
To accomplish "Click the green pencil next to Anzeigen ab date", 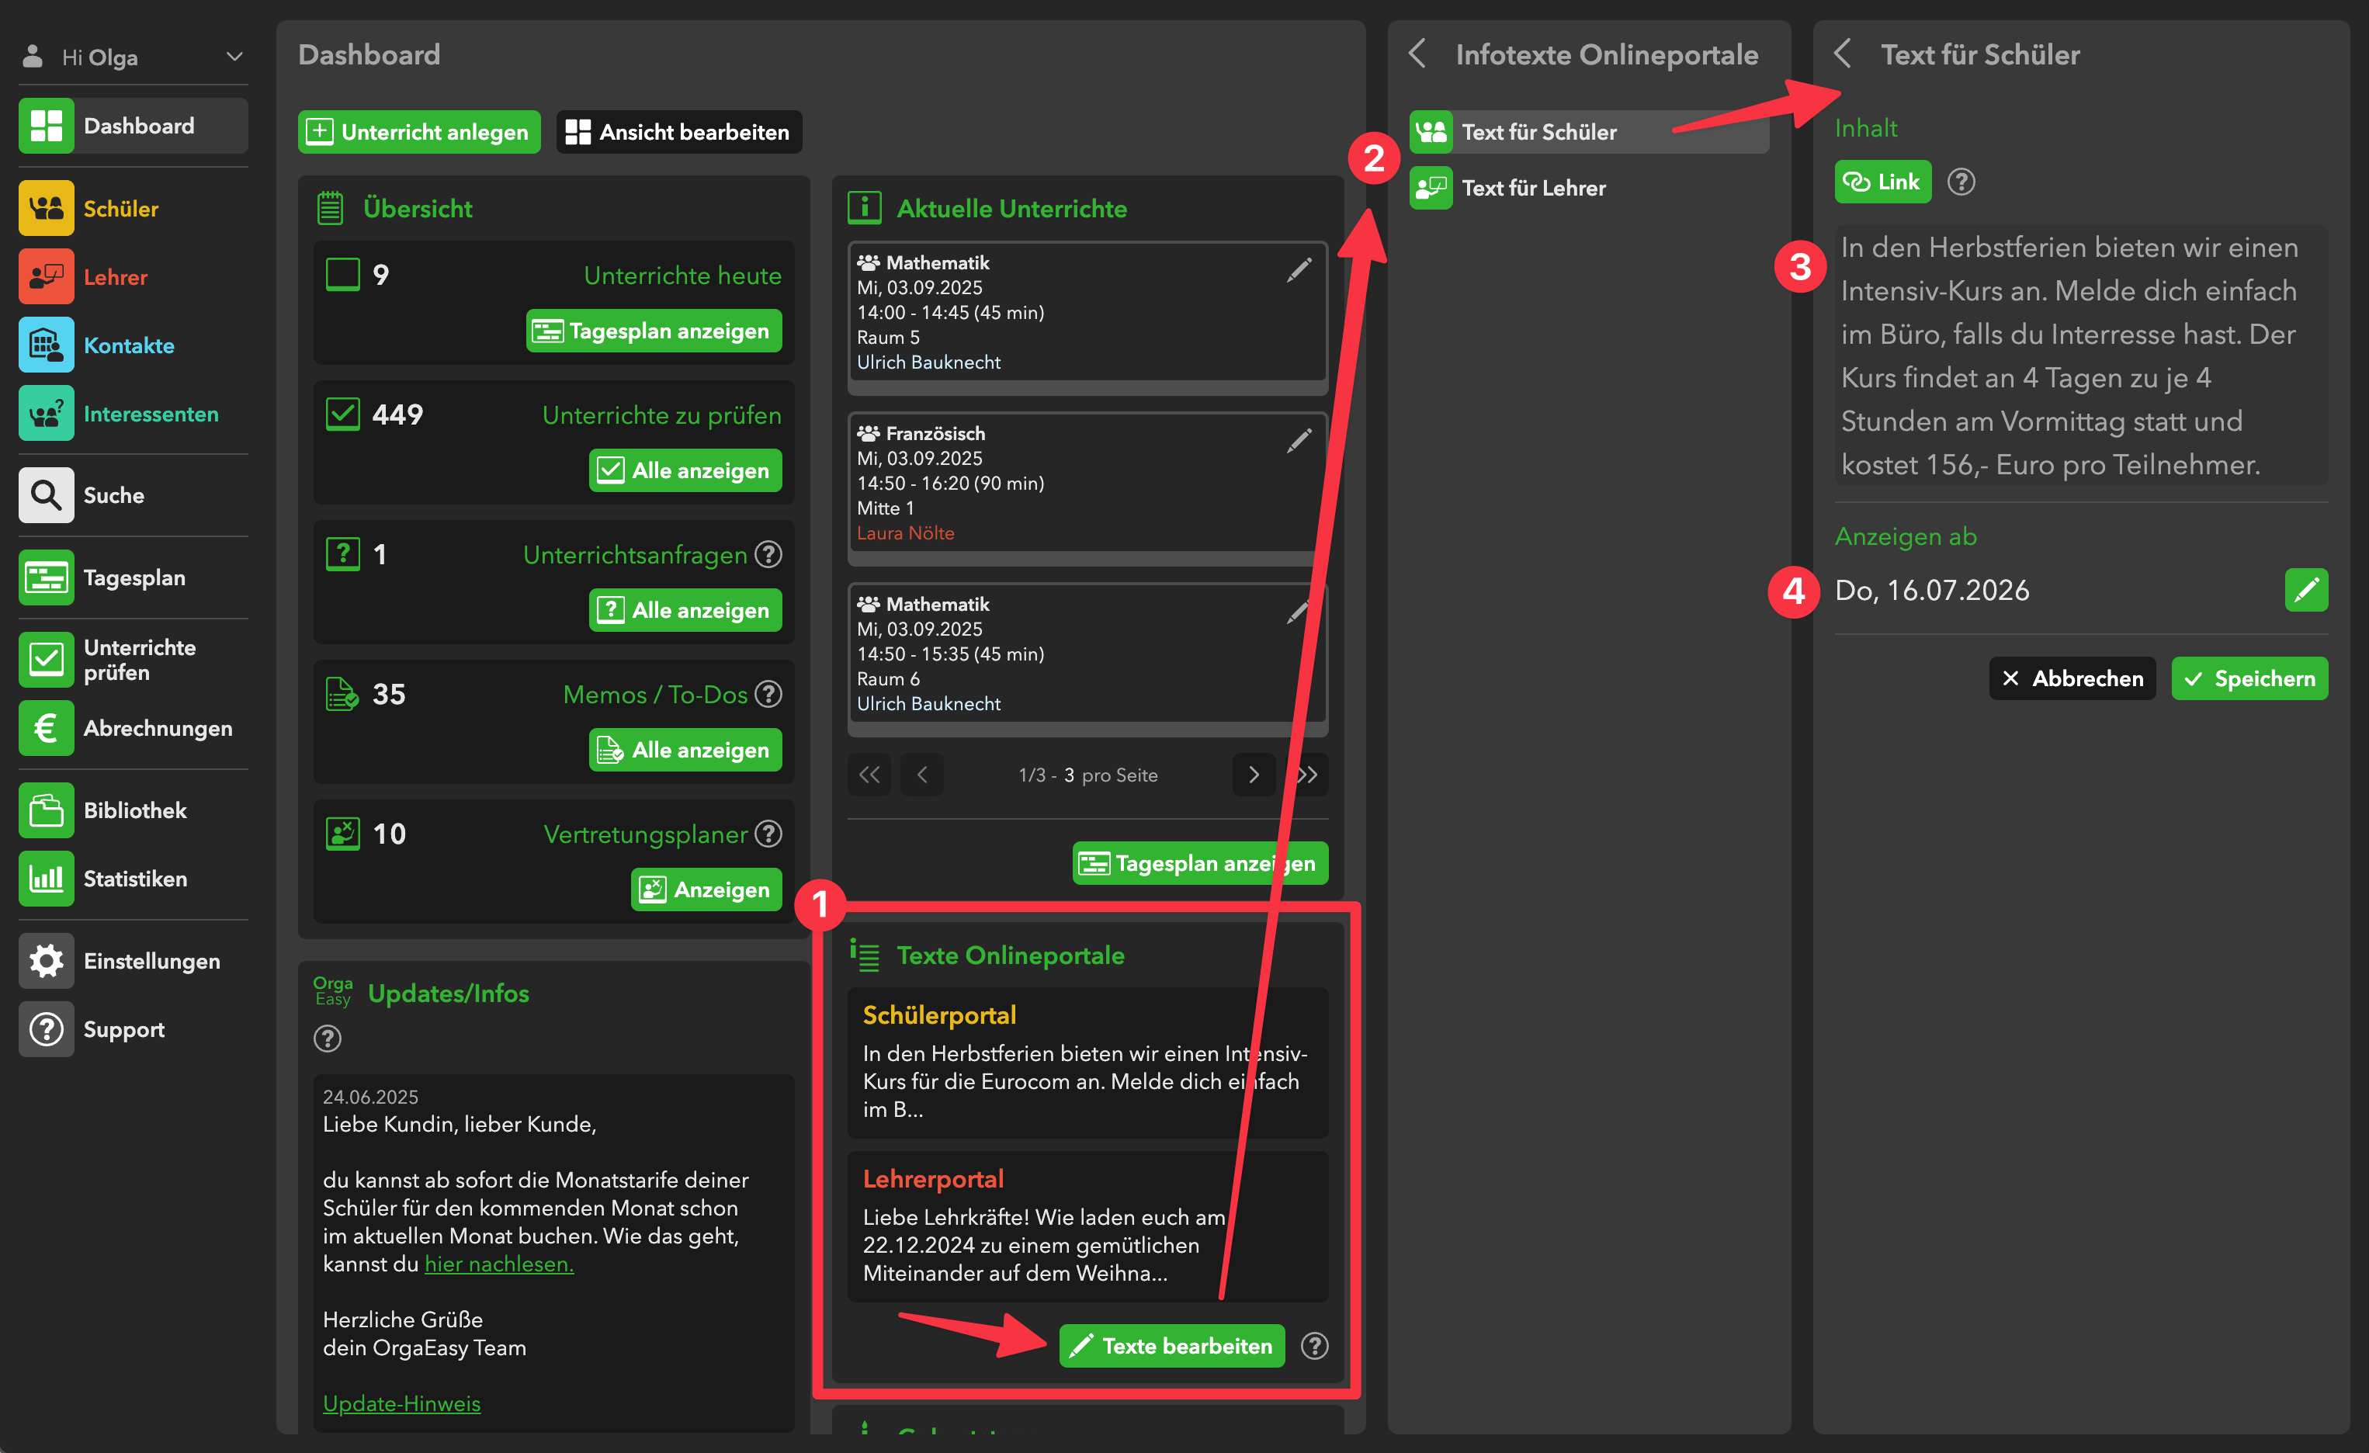I will click(2305, 589).
